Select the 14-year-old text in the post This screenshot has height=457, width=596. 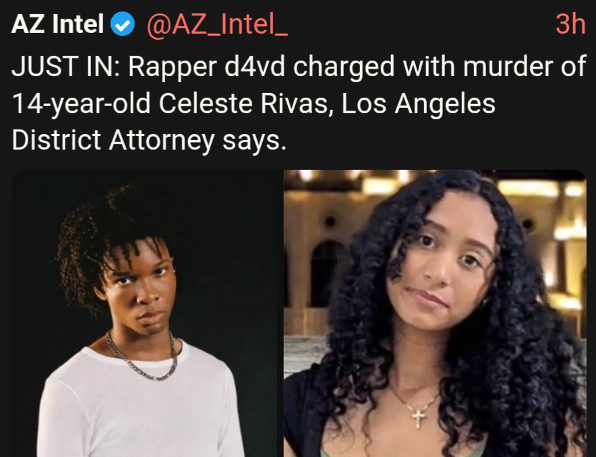81,104
